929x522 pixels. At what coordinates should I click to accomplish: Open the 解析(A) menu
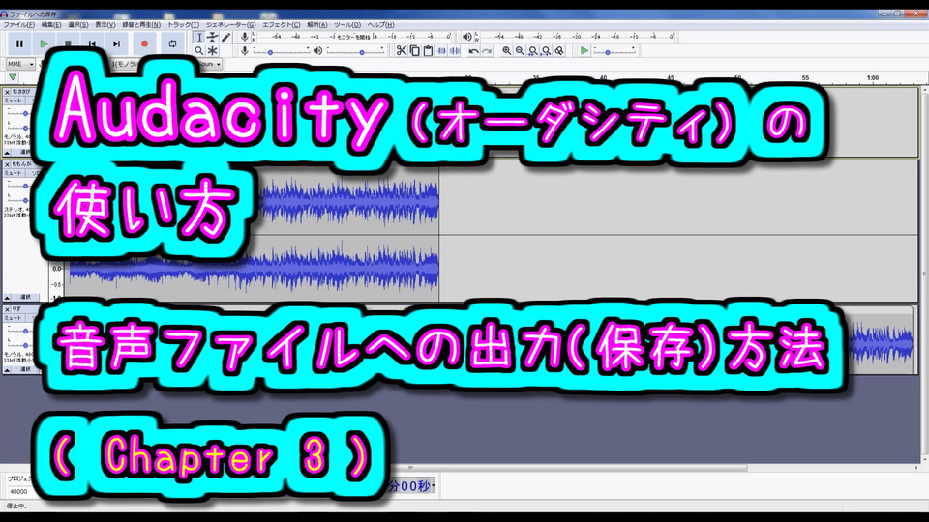click(317, 25)
